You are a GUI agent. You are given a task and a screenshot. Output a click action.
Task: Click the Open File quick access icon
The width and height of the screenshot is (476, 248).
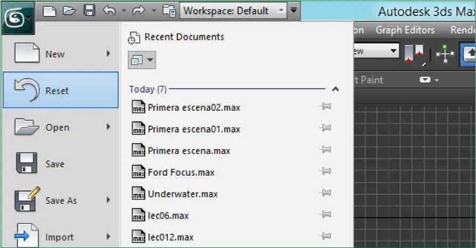pos(69,11)
